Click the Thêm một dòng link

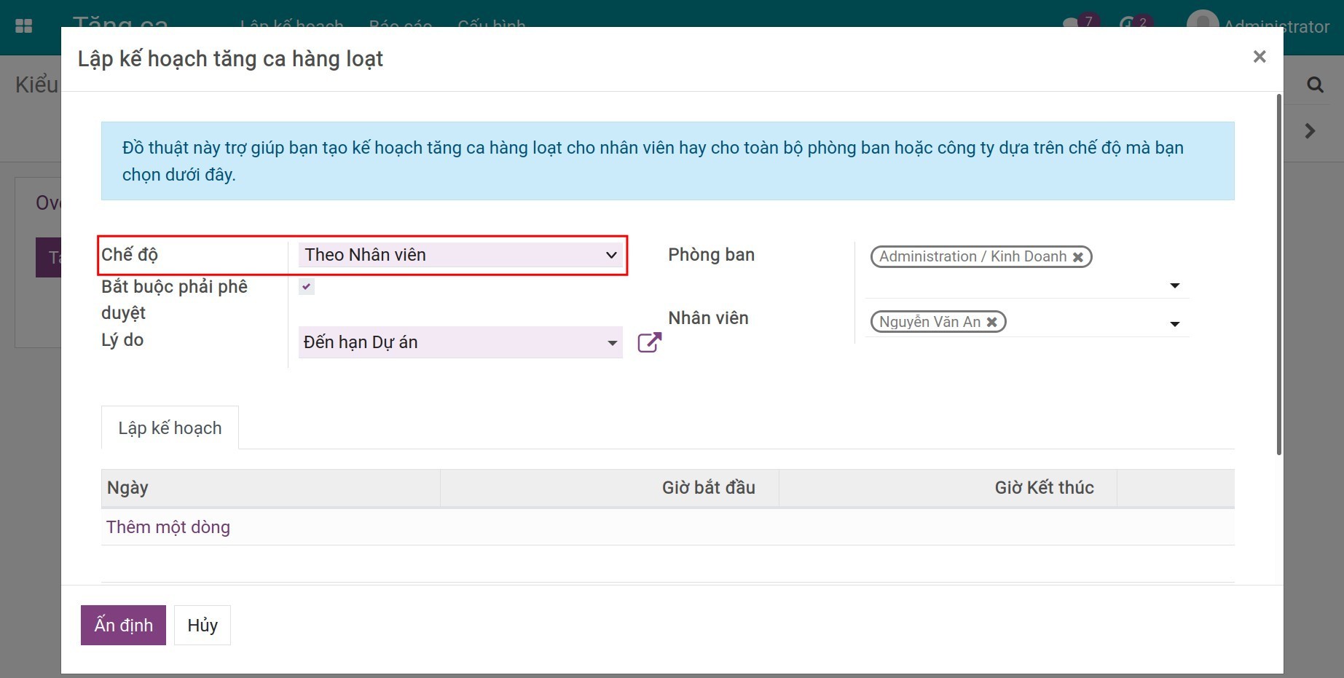pyautogui.click(x=168, y=527)
